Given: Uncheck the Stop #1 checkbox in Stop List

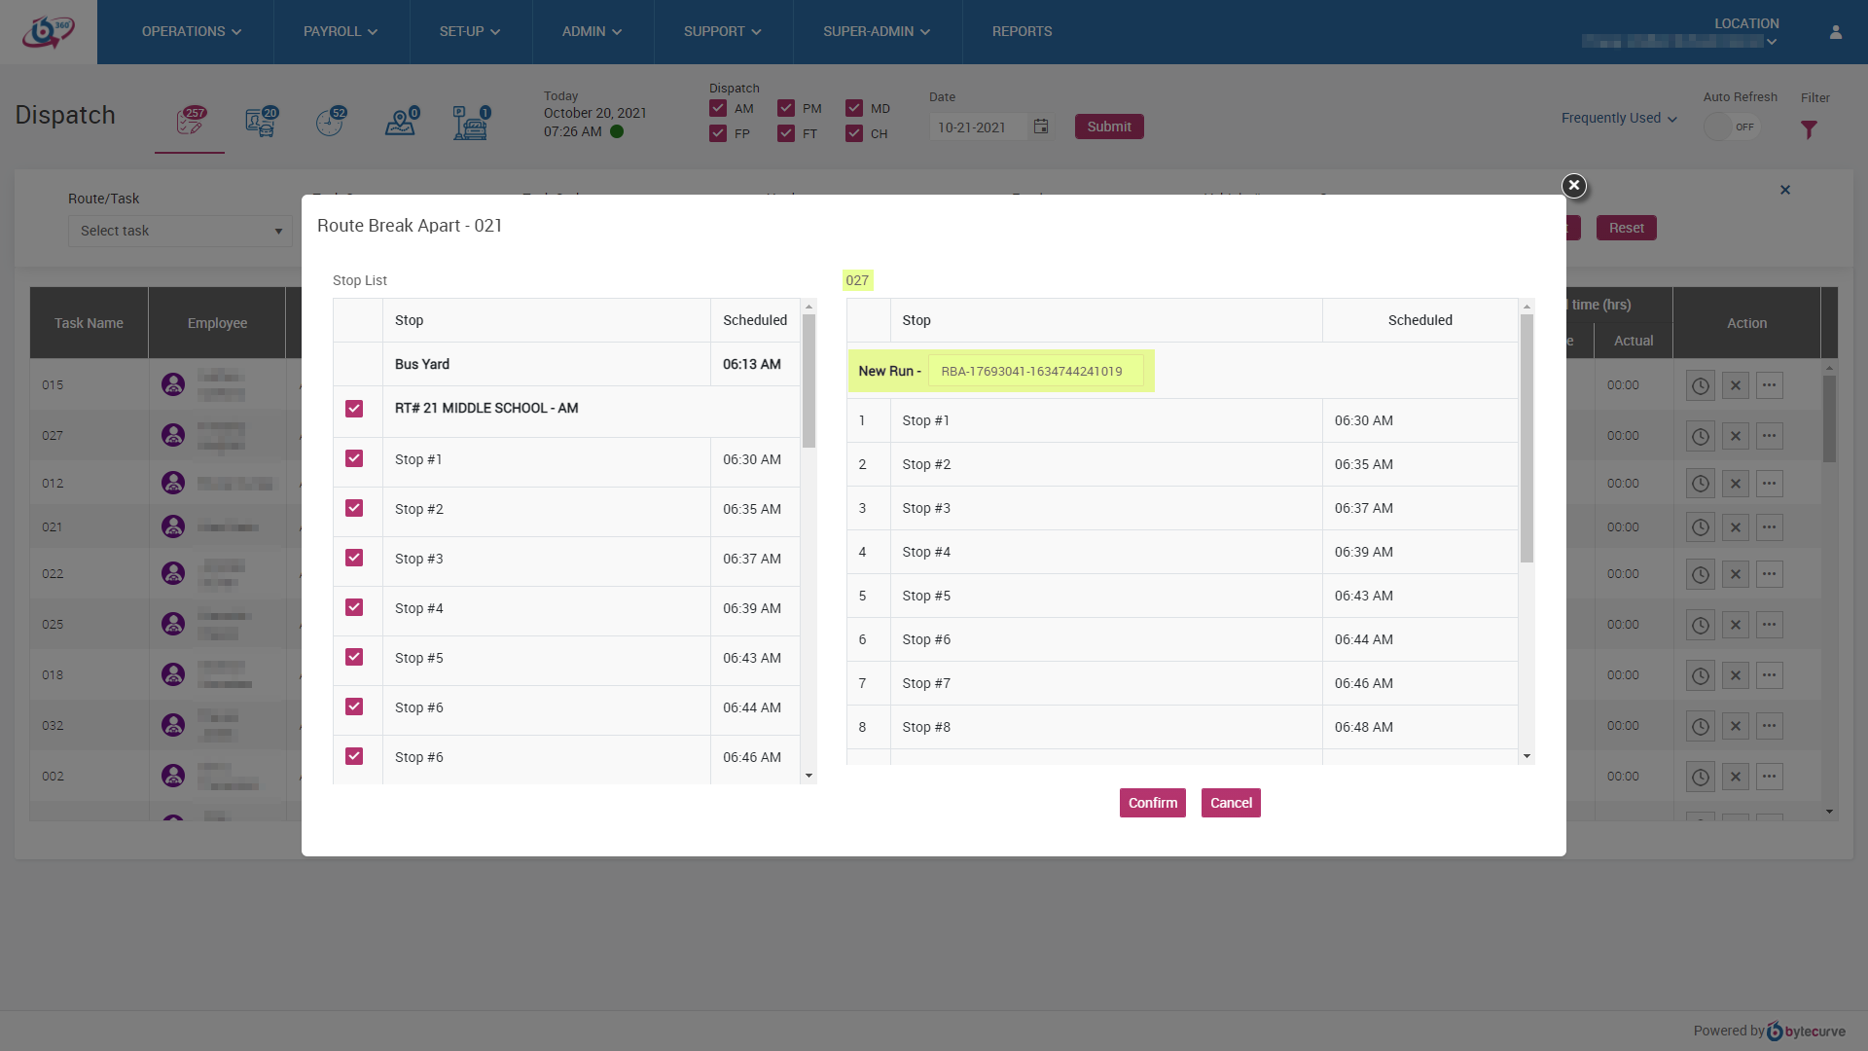Looking at the screenshot, I should pyautogui.click(x=354, y=458).
